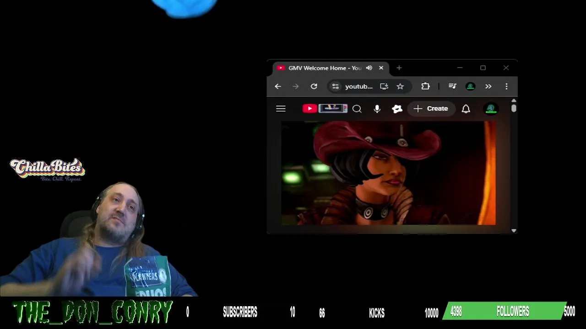586x329 pixels.
Task: Open the YouTube AI sparkle icon
Action: pyautogui.click(x=397, y=109)
